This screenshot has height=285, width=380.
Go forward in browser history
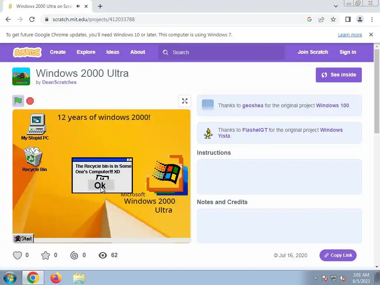[20, 19]
